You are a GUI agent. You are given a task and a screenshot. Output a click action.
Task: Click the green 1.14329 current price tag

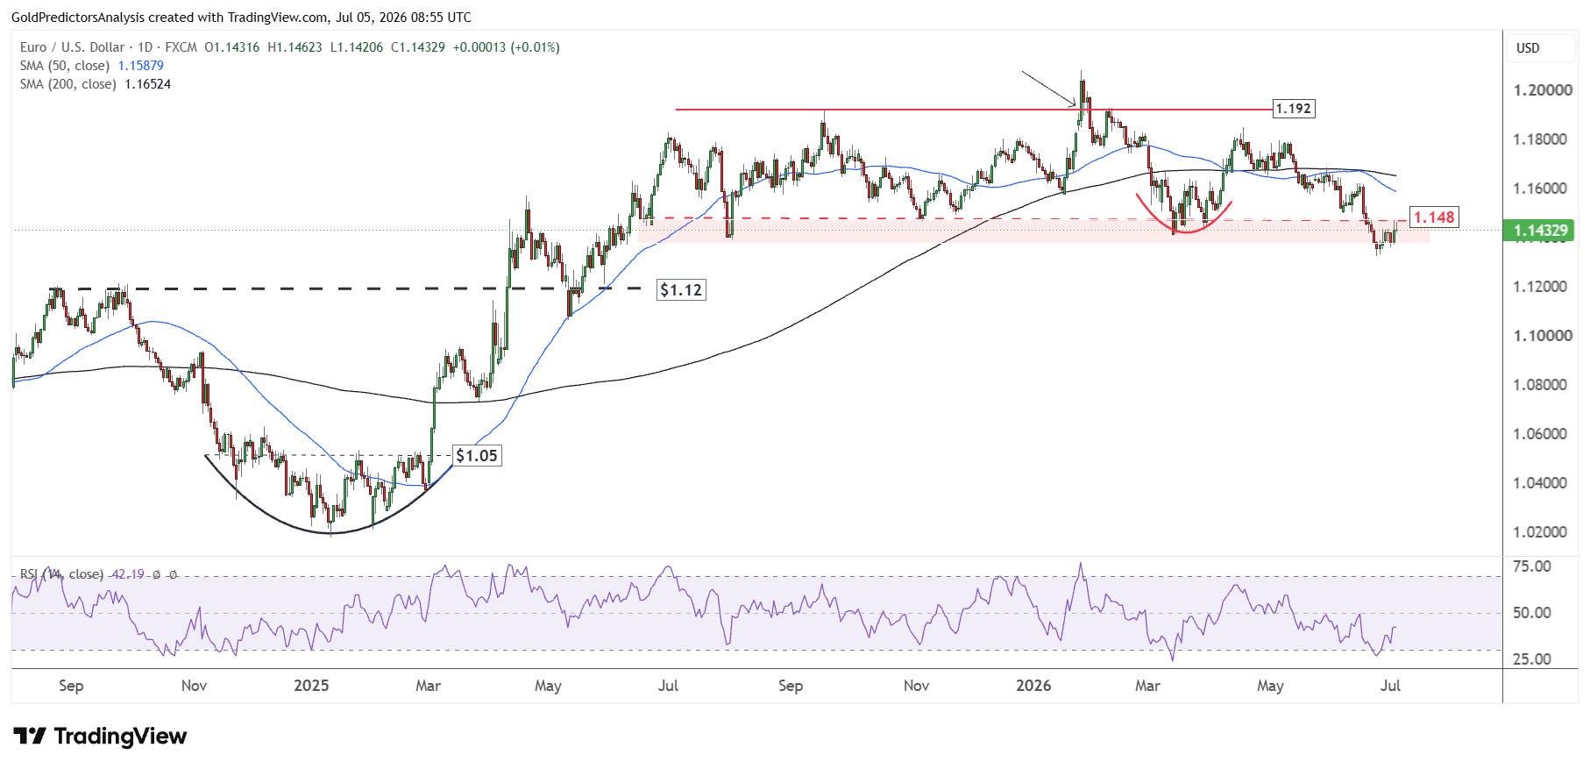(x=1539, y=231)
